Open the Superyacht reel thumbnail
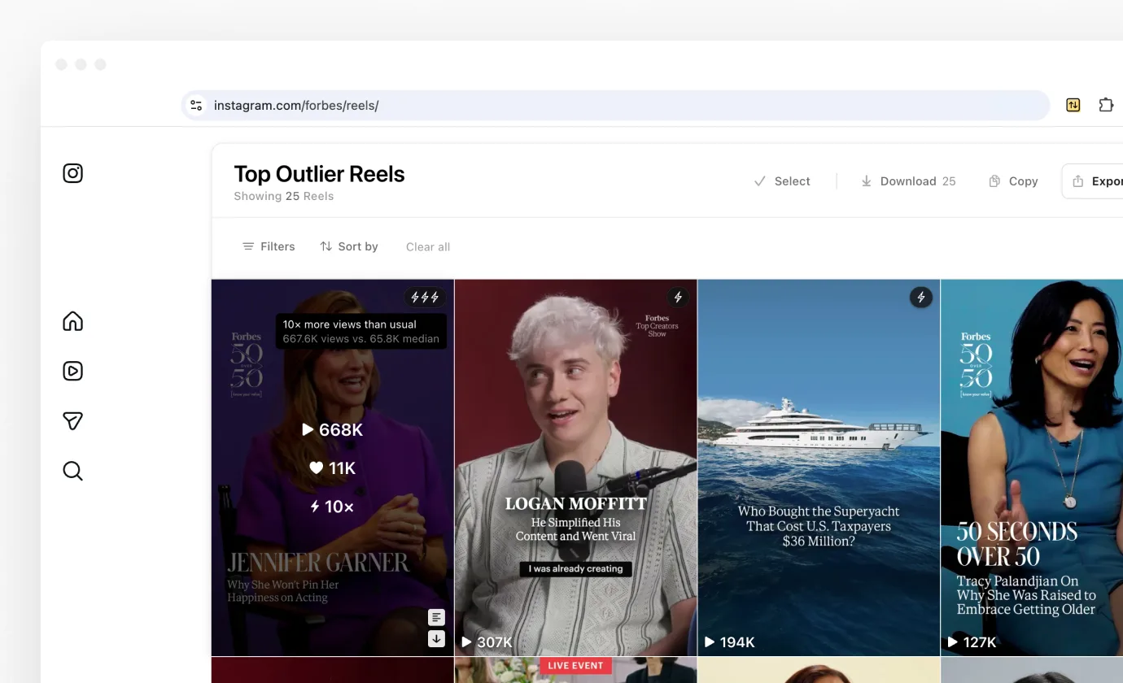 tap(819, 468)
